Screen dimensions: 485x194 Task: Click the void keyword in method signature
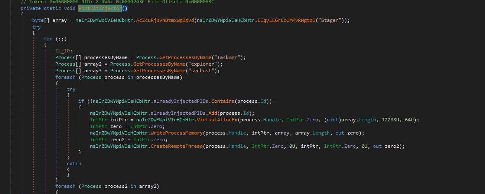coord(70,8)
